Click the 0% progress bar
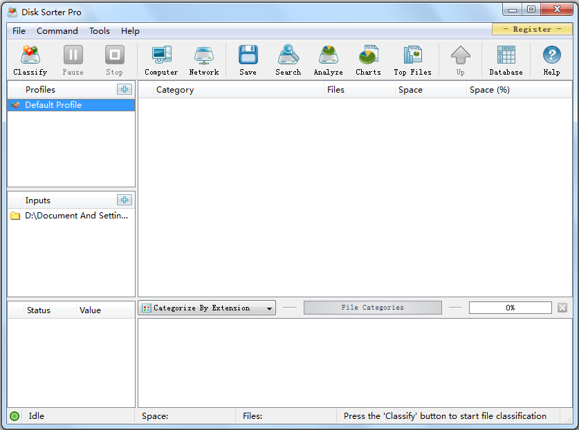The image size is (579, 430). 511,308
